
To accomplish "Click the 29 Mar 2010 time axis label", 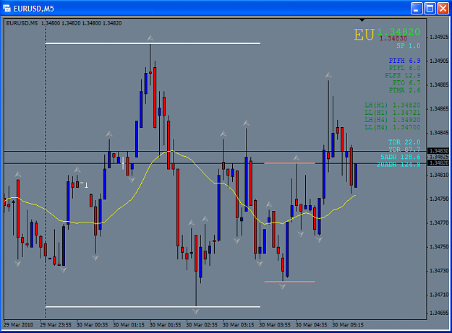I will click(19, 325).
